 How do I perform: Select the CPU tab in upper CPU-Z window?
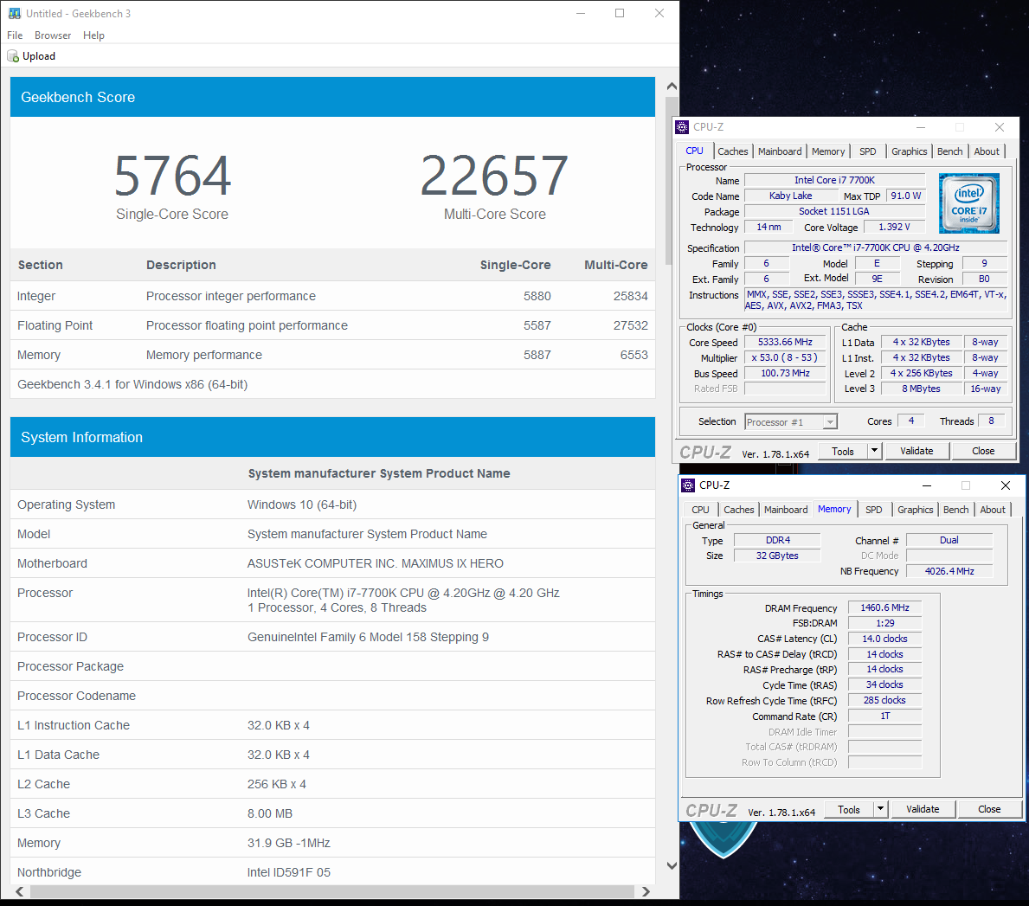694,151
